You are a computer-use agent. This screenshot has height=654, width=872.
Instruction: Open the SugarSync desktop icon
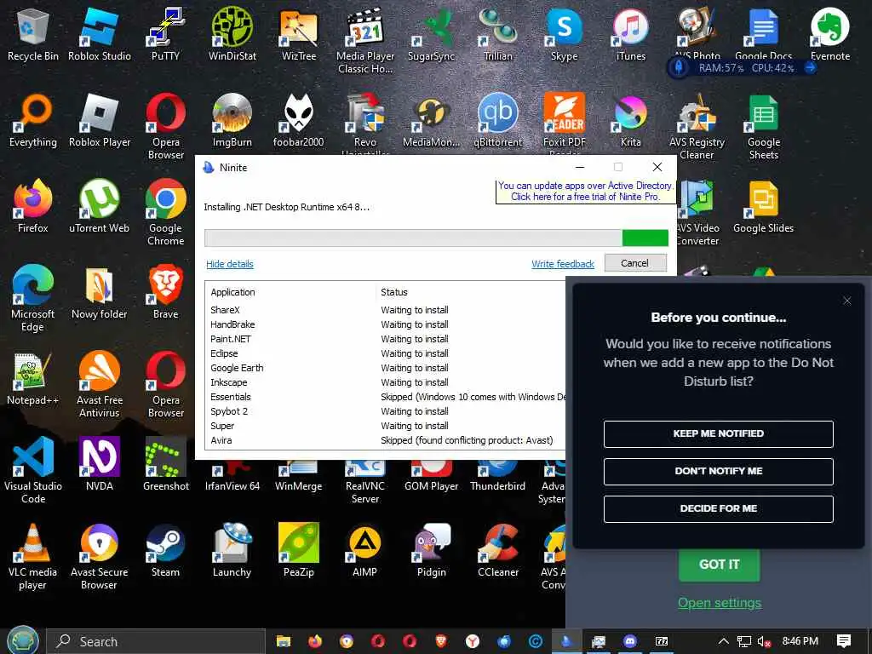click(432, 34)
